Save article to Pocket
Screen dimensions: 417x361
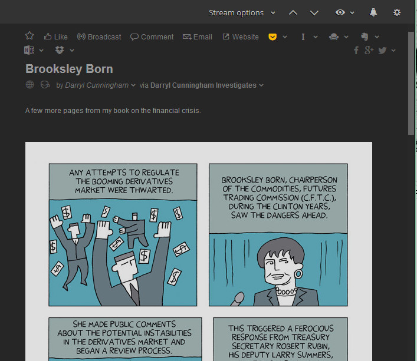[x=272, y=37]
